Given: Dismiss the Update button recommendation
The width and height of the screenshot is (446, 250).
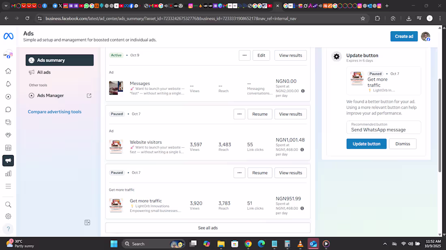Looking at the screenshot, I should click(403, 144).
